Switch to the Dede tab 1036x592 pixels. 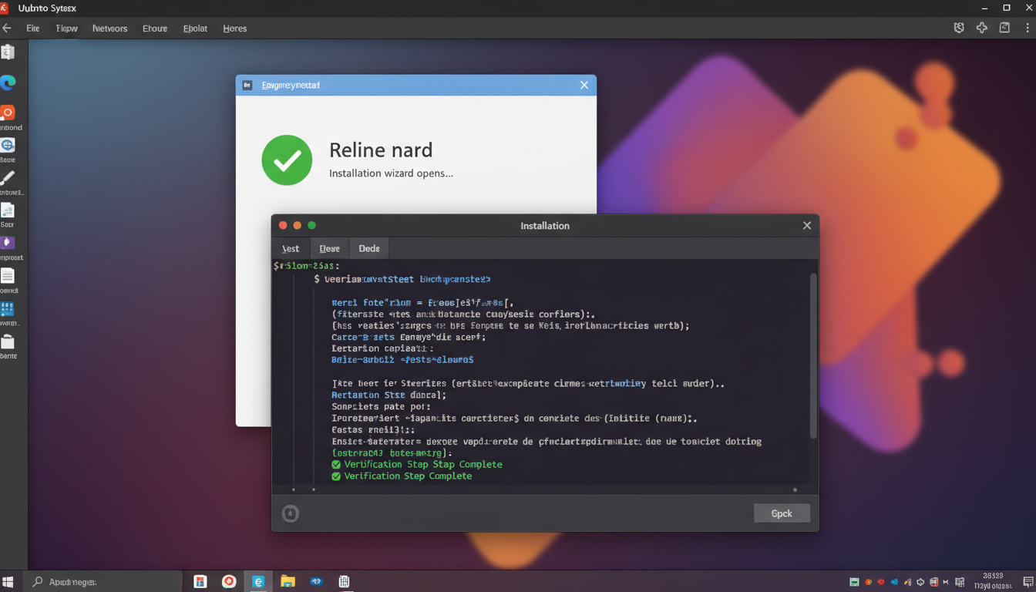[369, 248]
